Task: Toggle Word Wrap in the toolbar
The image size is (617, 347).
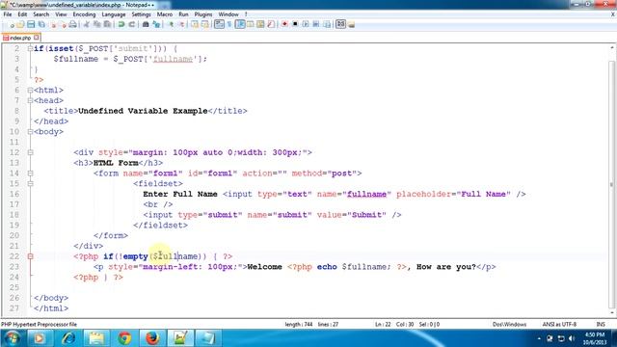Action: pyautogui.click(x=219, y=24)
